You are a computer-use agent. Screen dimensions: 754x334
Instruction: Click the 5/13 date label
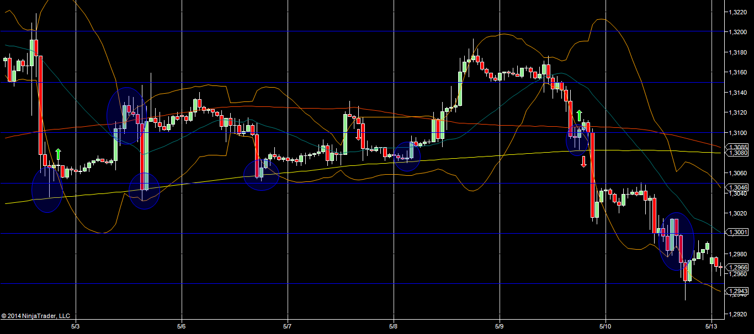coord(711,327)
